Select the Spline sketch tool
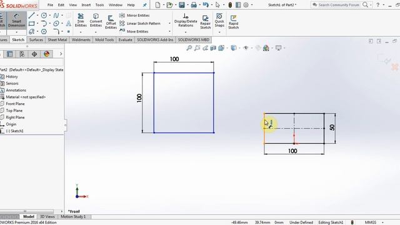 (56, 16)
